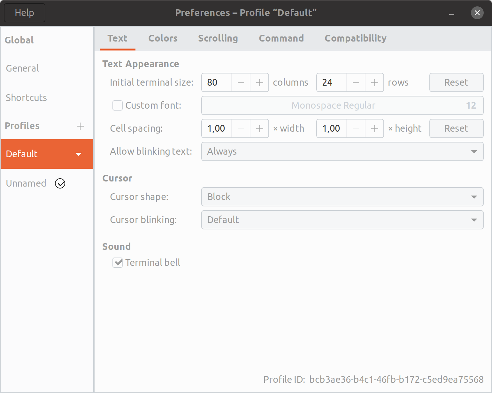Viewport: 492px width, 393px height.
Task: Uncheck the Terminal bell checkbox
Action: tap(118, 263)
